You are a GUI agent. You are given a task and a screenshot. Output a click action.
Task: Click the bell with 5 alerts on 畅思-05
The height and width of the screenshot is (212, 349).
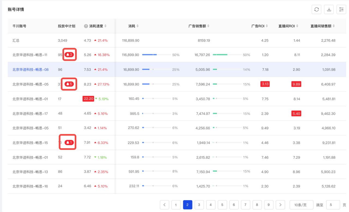[69, 84]
